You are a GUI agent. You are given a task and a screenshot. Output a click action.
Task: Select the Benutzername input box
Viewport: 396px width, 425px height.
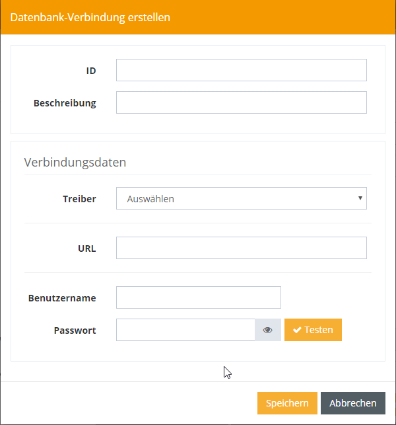[x=198, y=297]
